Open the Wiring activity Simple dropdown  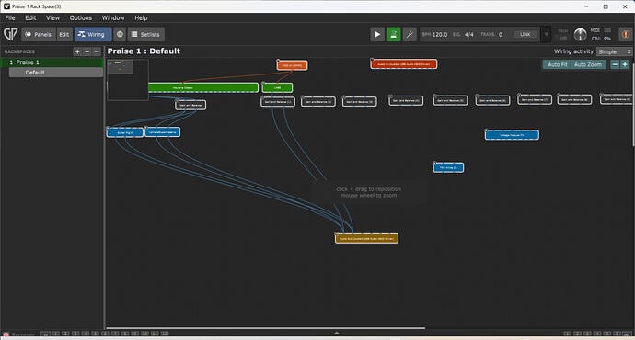point(614,51)
